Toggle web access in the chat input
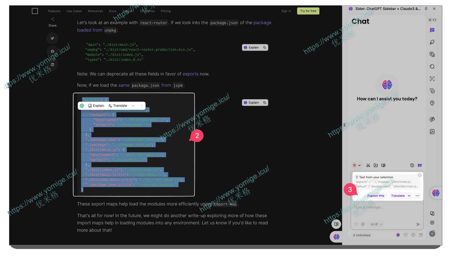Screen dimensions: 451x258 (x=372, y=224)
